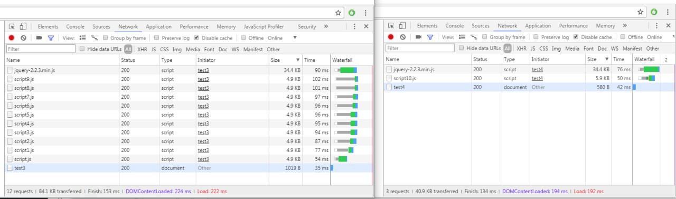Toggle filter funnel icon in right DevTools
This screenshot has width=676, height=199.
tap(430, 37)
